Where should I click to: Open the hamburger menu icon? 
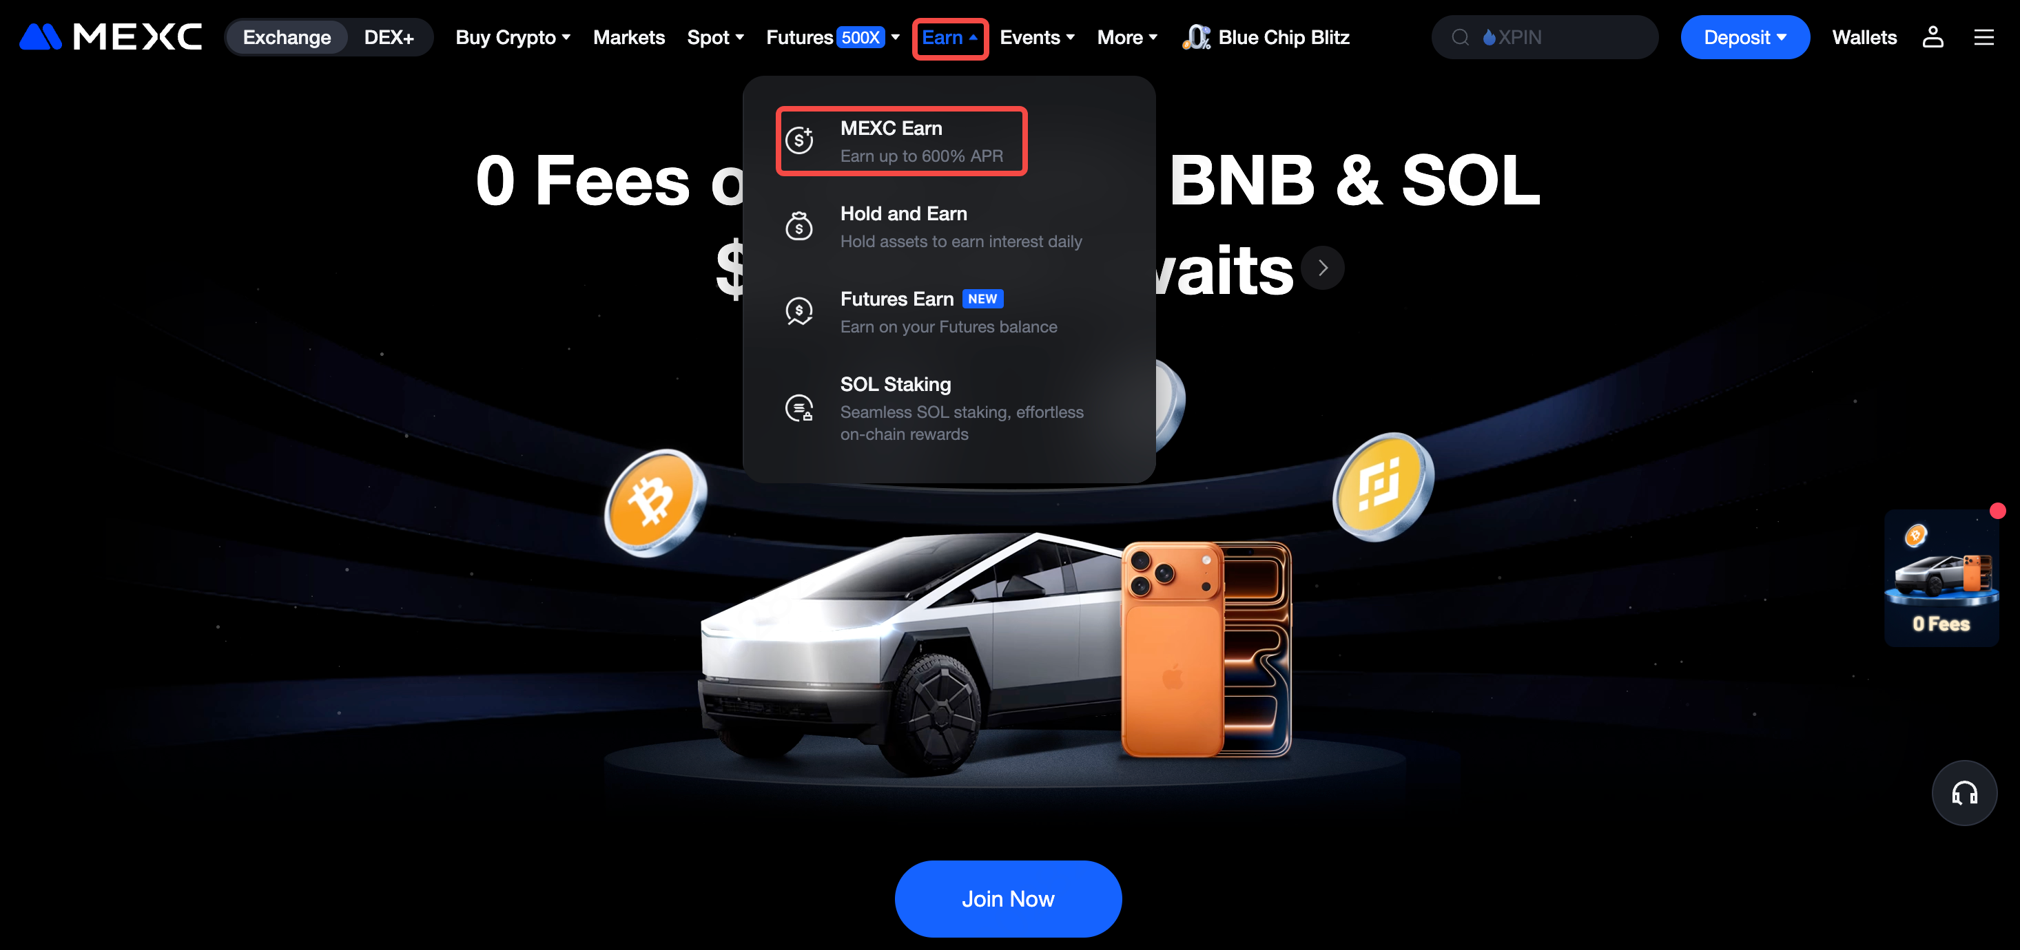pos(1983,37)
